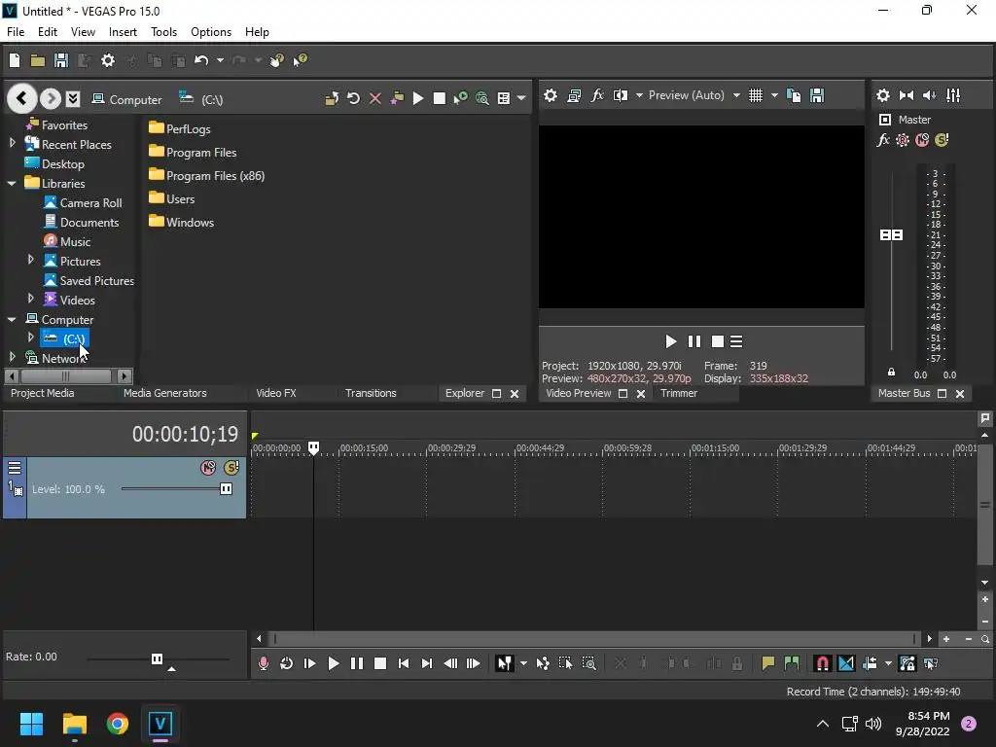This screenshot has width=996, height=747.
Task: Play the timeline from transport bar
Action: coord(333,663)
